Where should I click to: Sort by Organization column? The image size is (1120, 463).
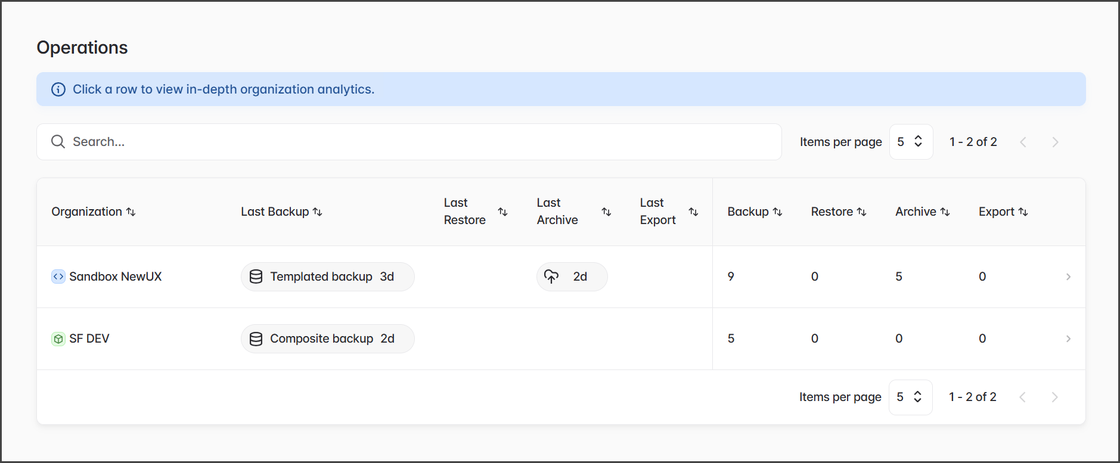click(131, 212)
